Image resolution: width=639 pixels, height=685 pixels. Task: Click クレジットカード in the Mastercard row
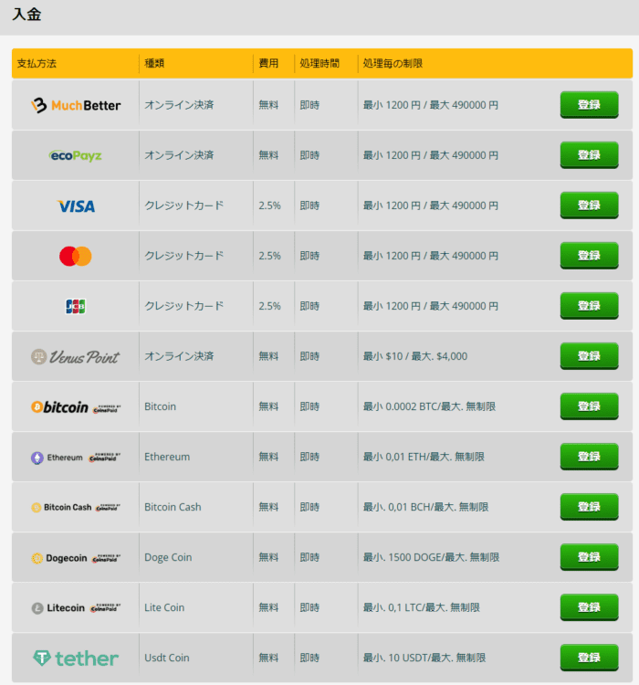tap(183, 256)
